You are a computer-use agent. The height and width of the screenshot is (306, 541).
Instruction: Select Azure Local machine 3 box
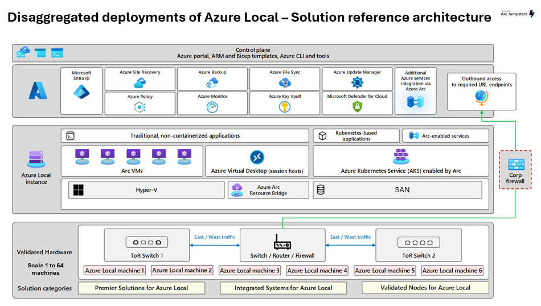pos(249,271)
